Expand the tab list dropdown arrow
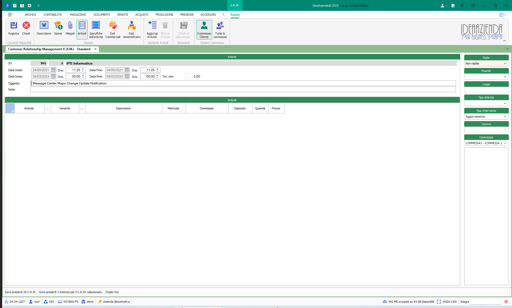512x308 pixels. (x=507, y=49)
